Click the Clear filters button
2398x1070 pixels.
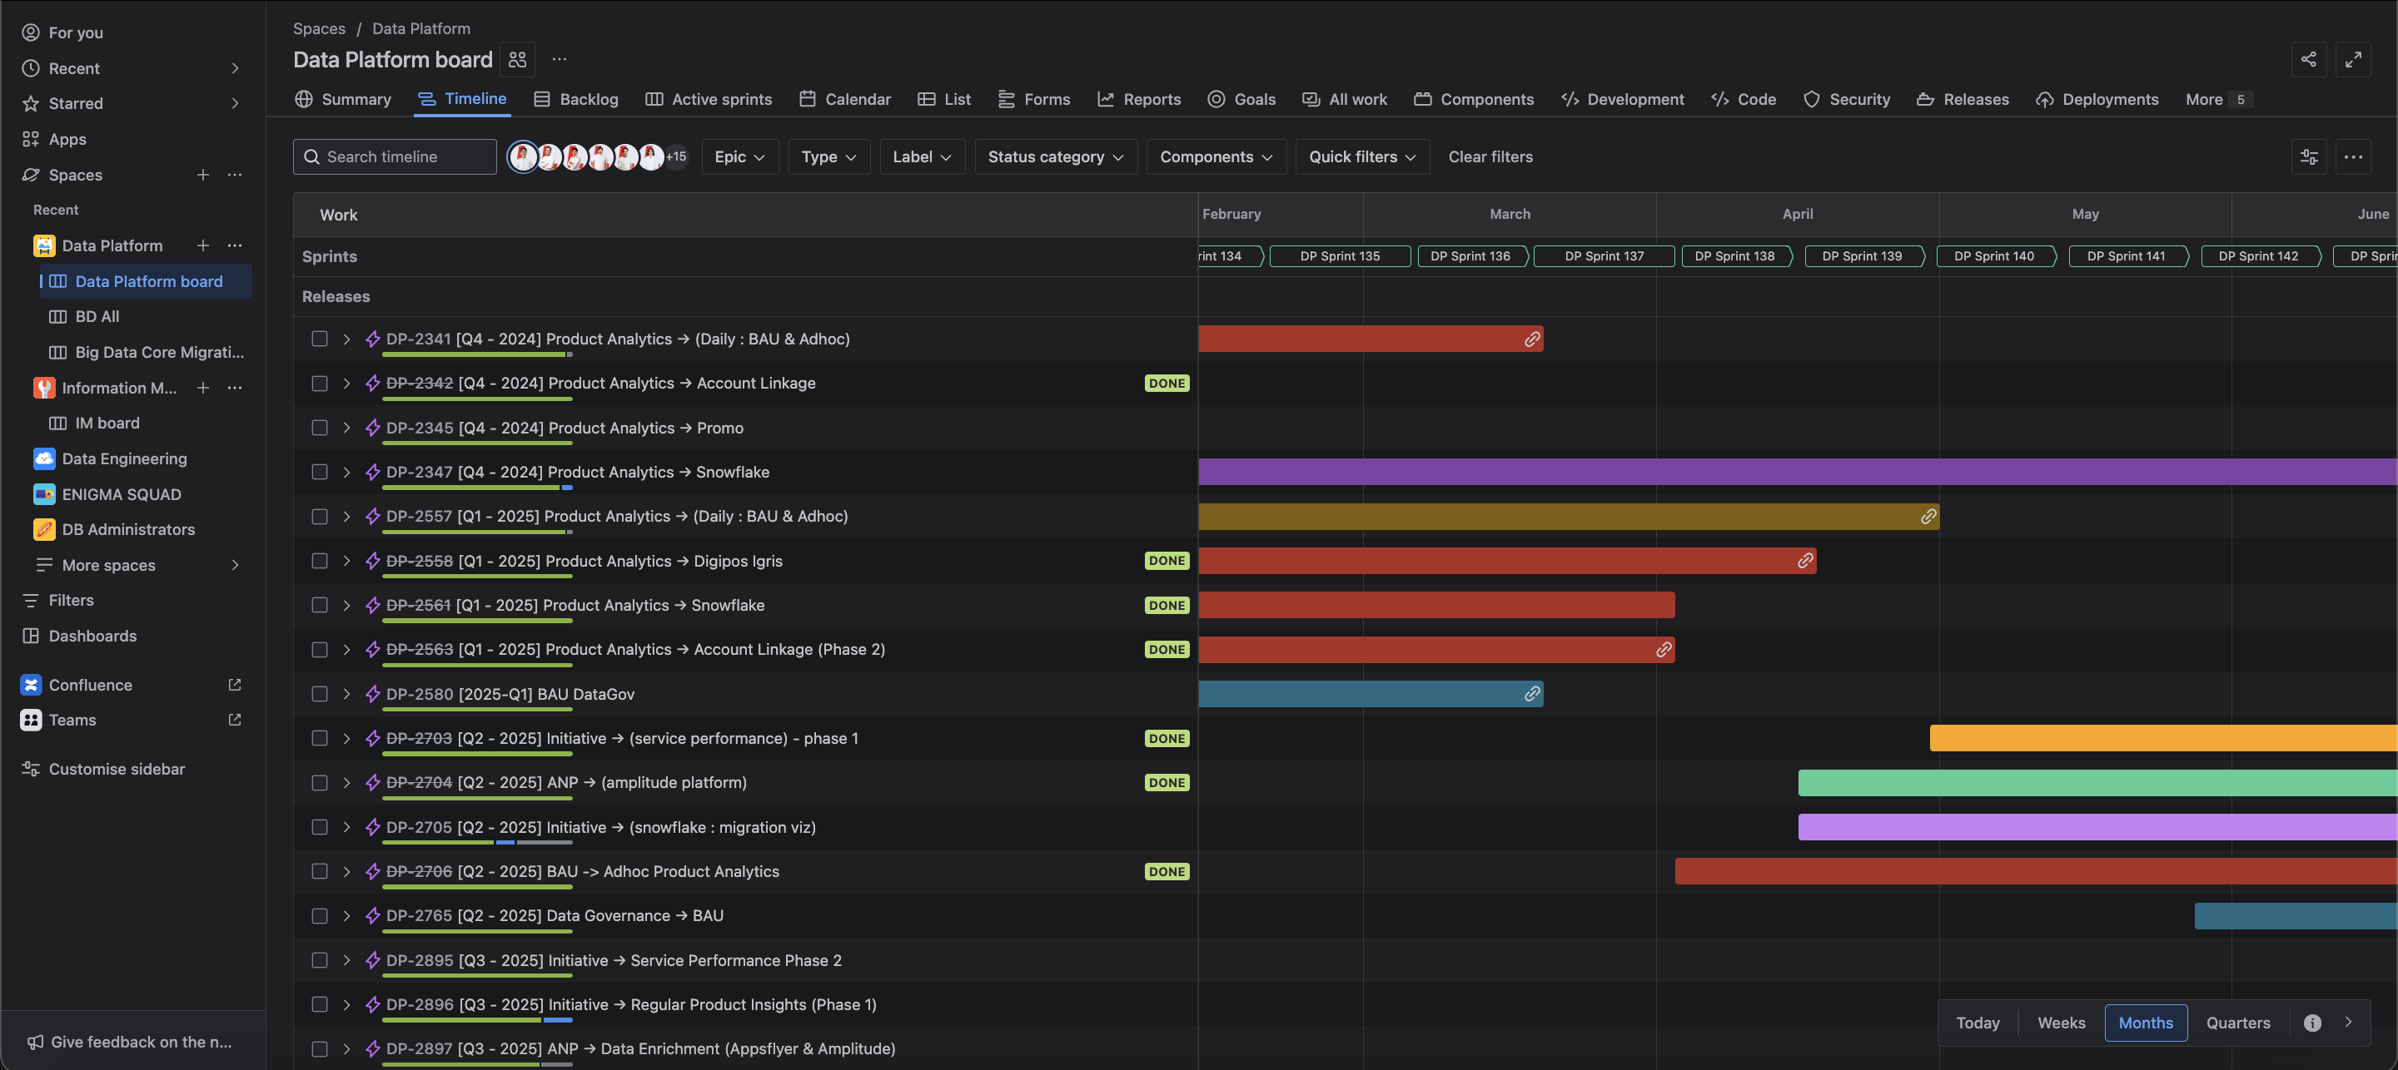(x=1490, y=157)
